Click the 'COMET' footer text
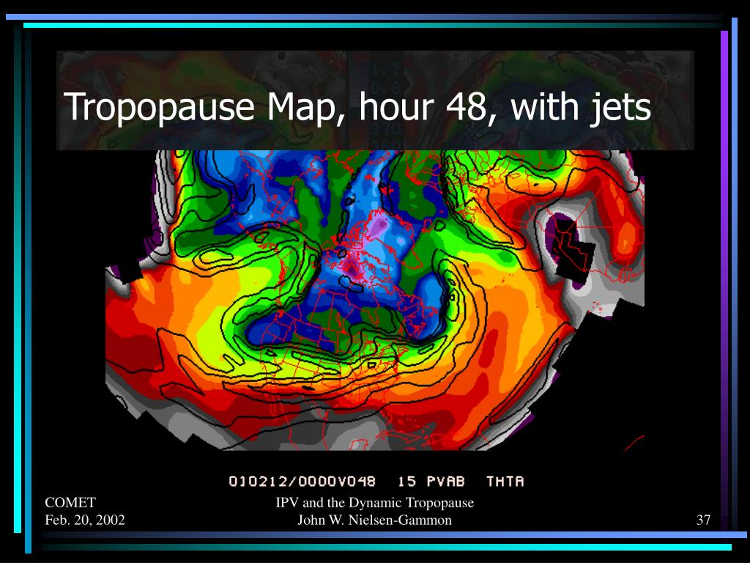 (x=70, y=502)
